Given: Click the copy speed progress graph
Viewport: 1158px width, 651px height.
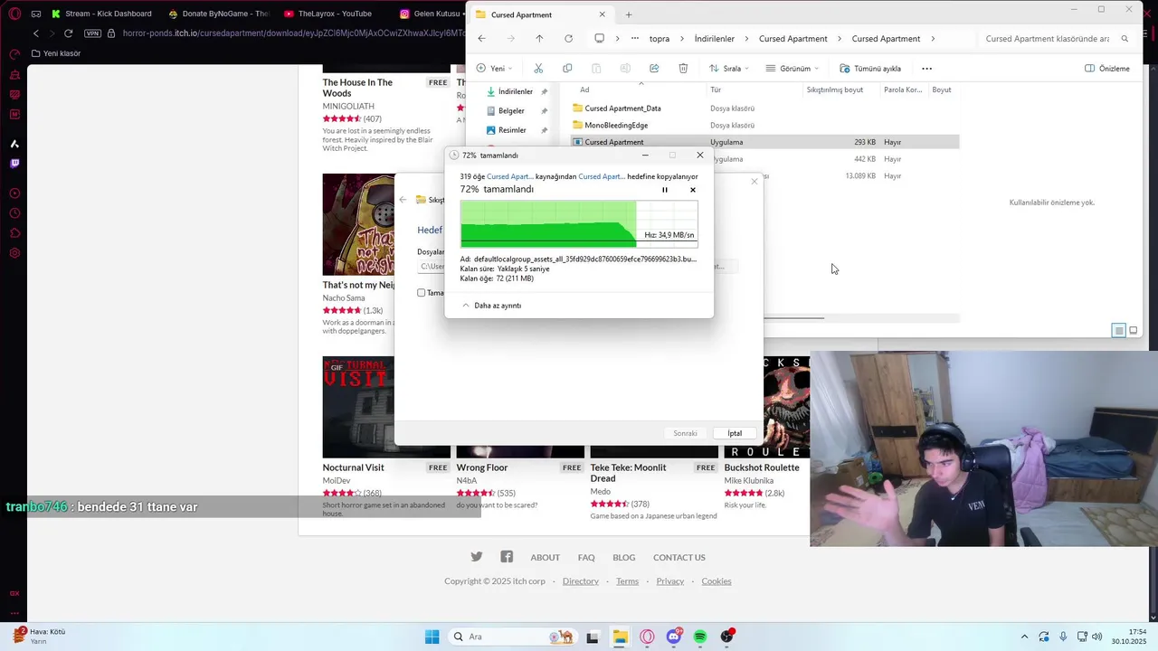Looking at the screenshot, I should click(x=579, y=223).
